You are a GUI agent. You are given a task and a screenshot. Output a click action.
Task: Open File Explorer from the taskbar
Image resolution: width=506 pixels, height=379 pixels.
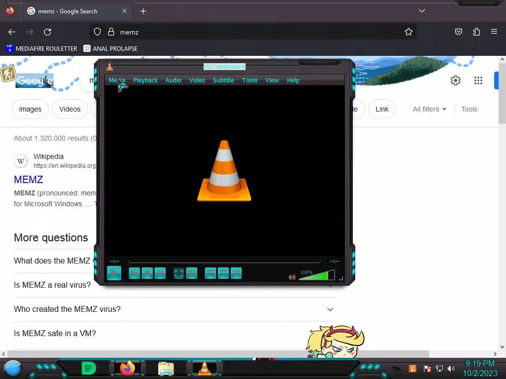(x=166, y=368)
